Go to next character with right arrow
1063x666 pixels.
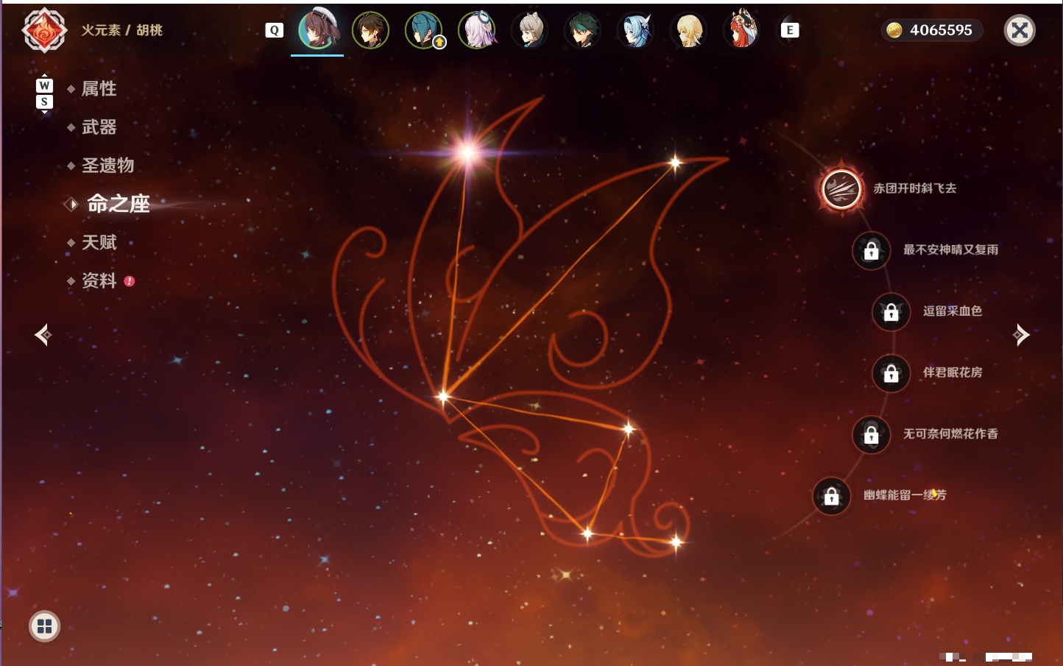[1021, 335]
